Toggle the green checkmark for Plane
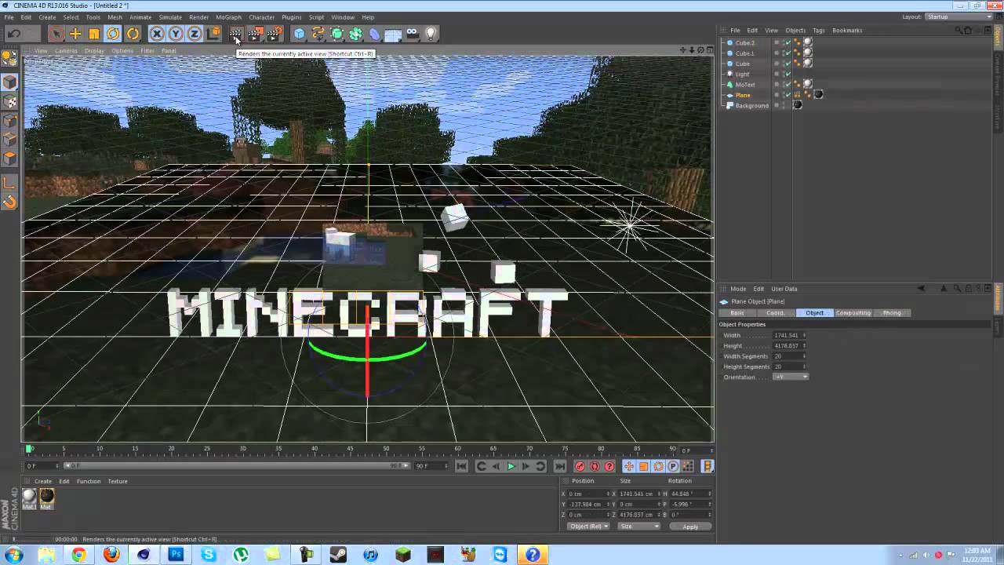Viewport: 1004px width, 565px height. click(x=788, y=95)
